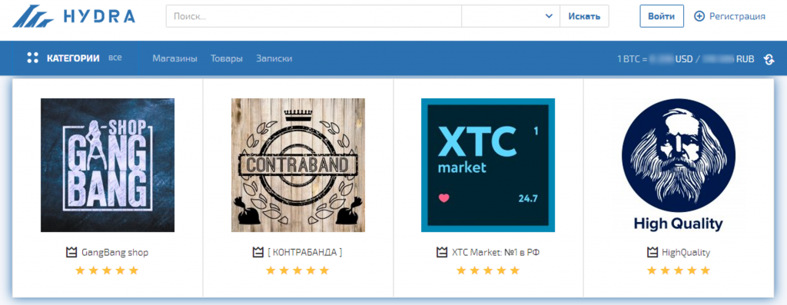Focus the Поиск search field
Screen dimensions: 787x305
(314, 16)
